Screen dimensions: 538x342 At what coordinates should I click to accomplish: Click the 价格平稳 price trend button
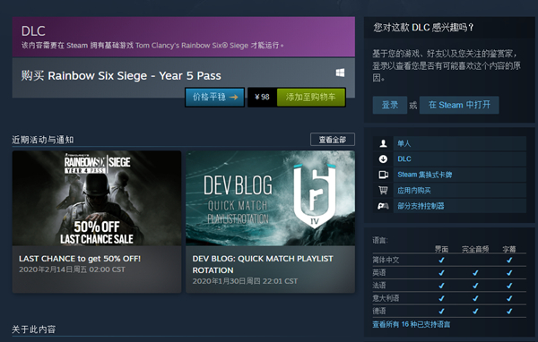[x=215, y=98]
